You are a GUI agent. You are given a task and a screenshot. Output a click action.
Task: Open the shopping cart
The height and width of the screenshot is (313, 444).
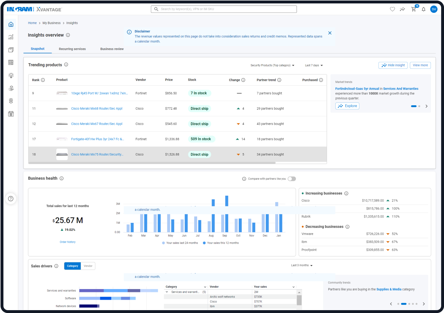coord(414,9)
